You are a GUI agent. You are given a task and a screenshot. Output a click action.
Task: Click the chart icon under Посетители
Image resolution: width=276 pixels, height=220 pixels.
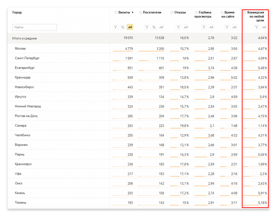(161, 27)
